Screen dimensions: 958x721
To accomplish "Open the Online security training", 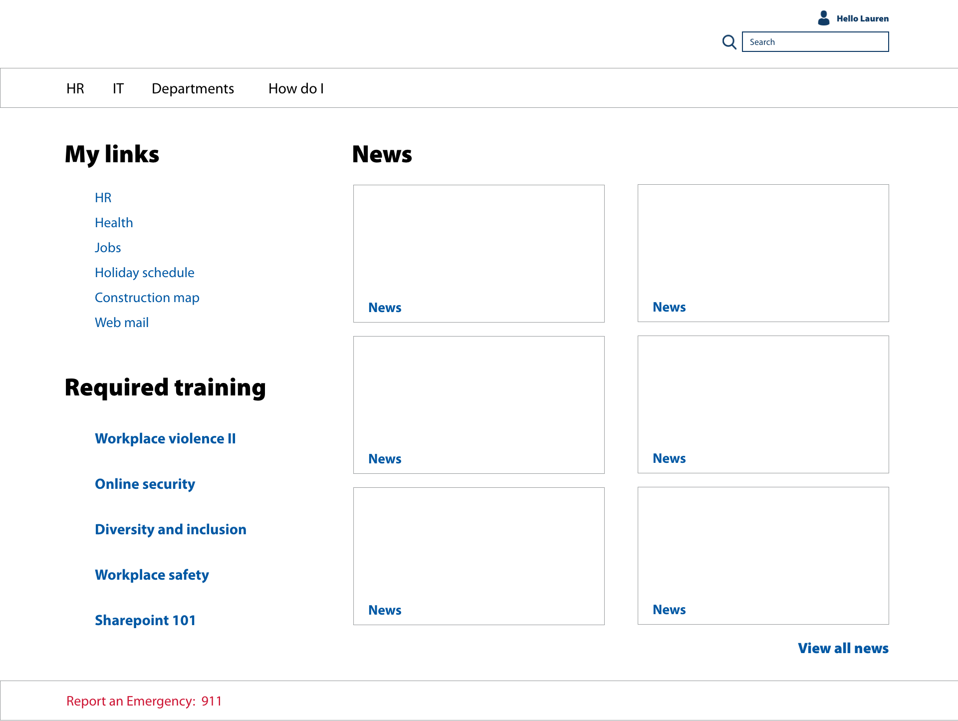I will pyautogui.click(x=145, y=484).
